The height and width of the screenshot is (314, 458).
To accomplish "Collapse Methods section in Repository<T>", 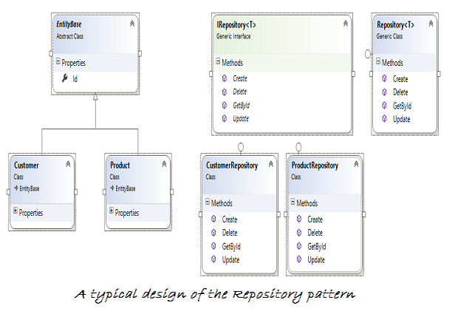I will 378,61.
